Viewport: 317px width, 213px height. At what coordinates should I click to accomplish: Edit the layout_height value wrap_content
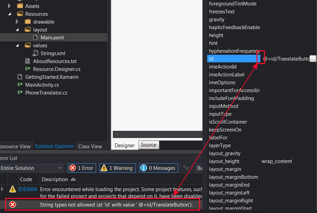[x=277, y=161]
